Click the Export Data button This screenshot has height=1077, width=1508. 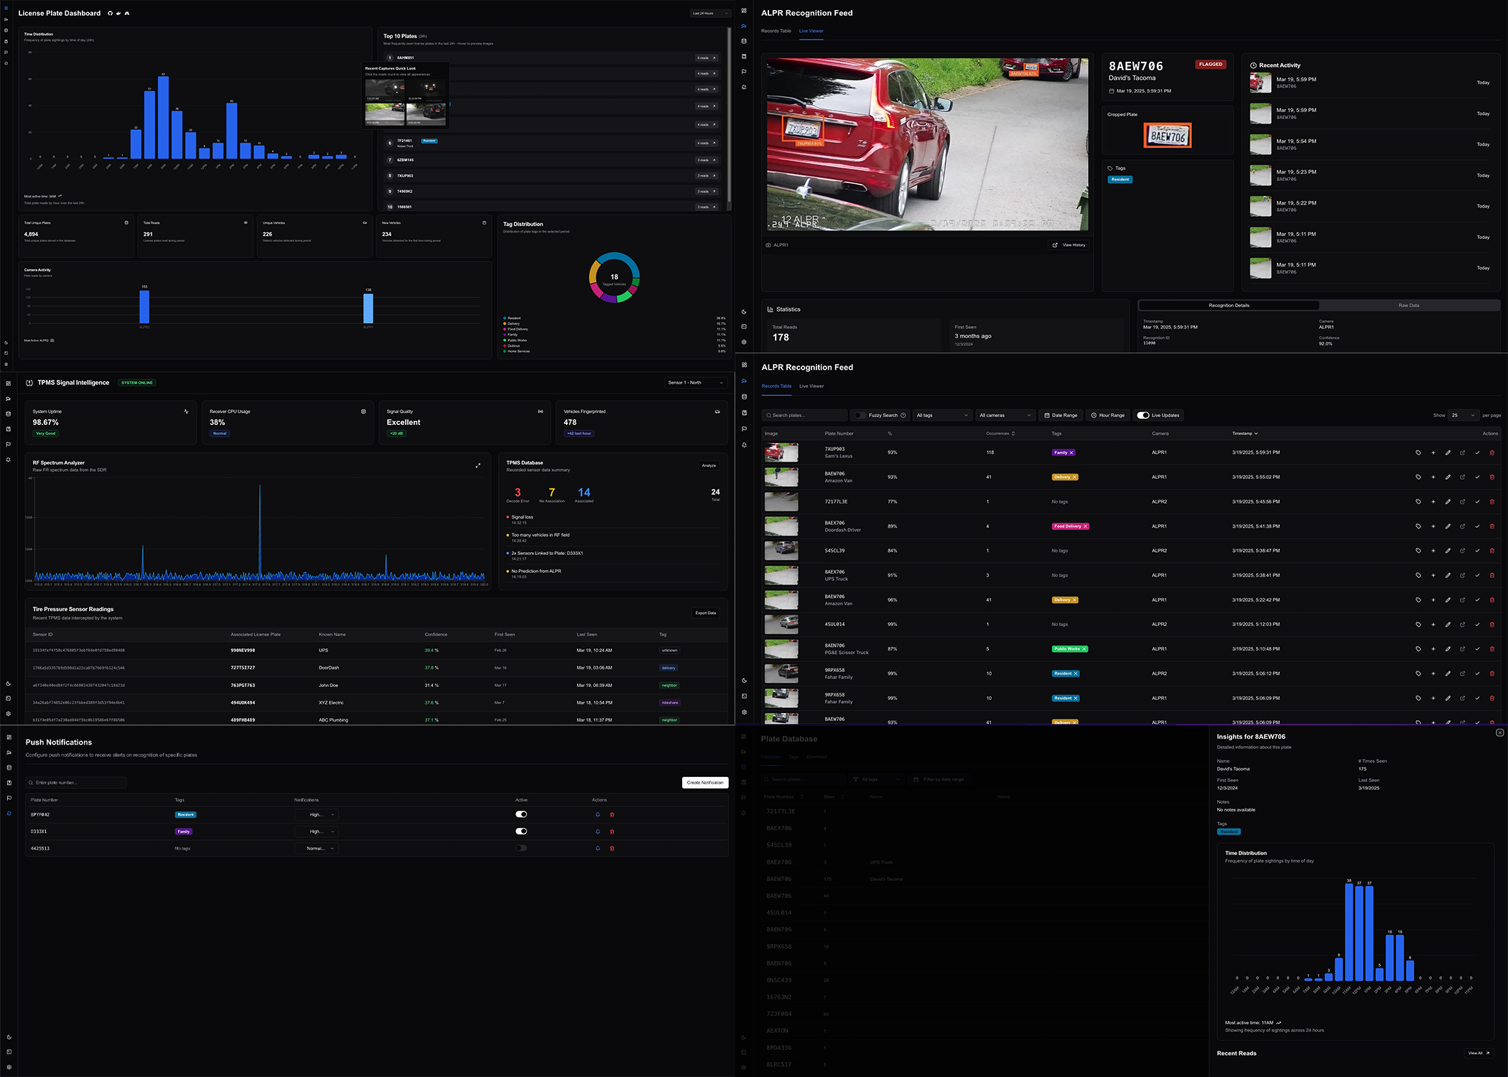point(705,613)
